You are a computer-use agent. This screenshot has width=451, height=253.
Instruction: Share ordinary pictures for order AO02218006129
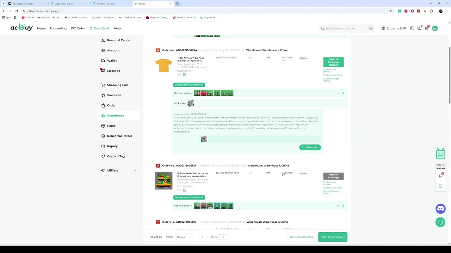(x=343, y=206)
